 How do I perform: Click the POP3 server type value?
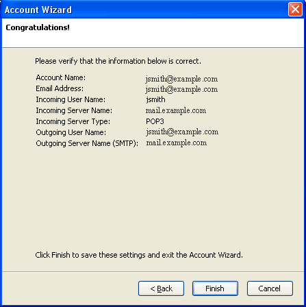[155, 121]
